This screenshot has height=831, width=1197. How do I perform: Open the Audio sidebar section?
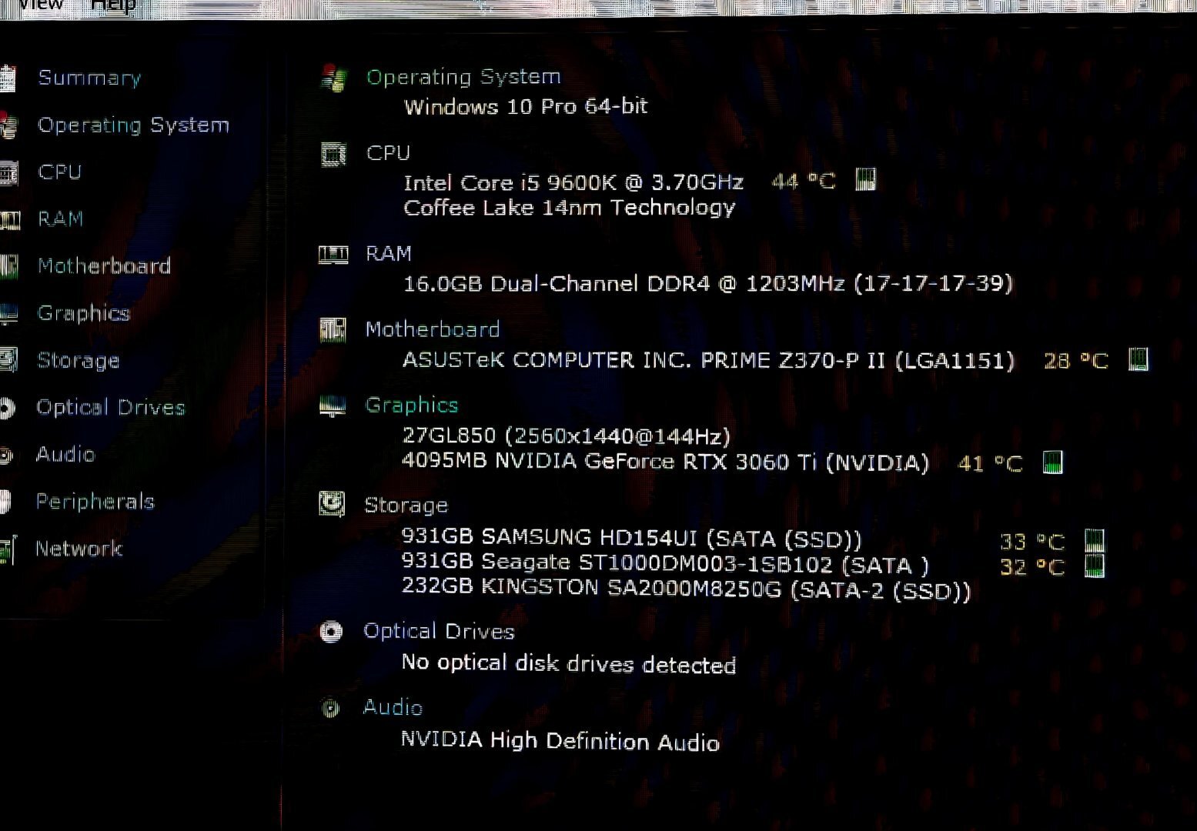click(x=65, y=454)
